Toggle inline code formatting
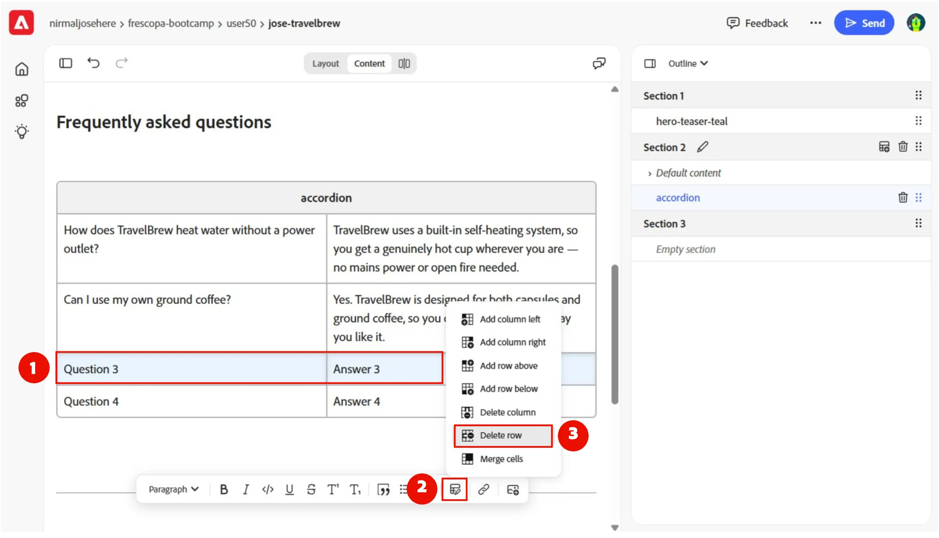 [268, 490]
